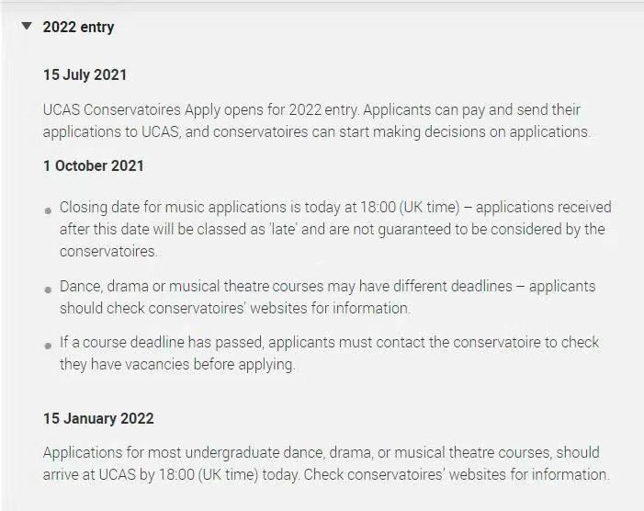Click the bullet marker beside Dance, drama text
The image size is (644, 511).
pyautogui.click(x=48, y=290)
